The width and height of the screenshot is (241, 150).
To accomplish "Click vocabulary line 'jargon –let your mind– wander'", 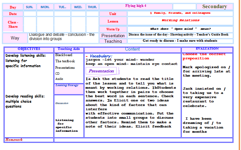I will (120, 60).
